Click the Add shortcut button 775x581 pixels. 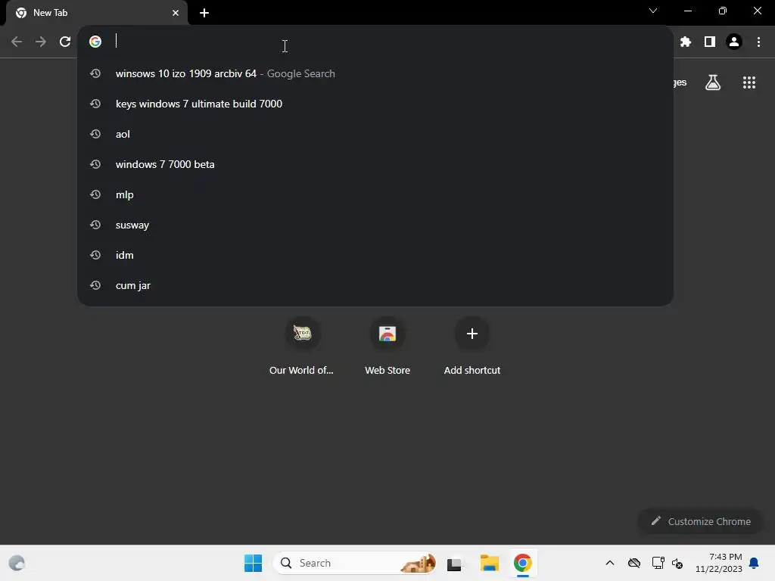coord(472,346)
